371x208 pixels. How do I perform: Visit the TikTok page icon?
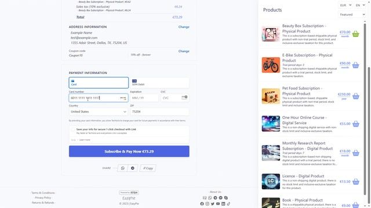(x=228, y=204)
